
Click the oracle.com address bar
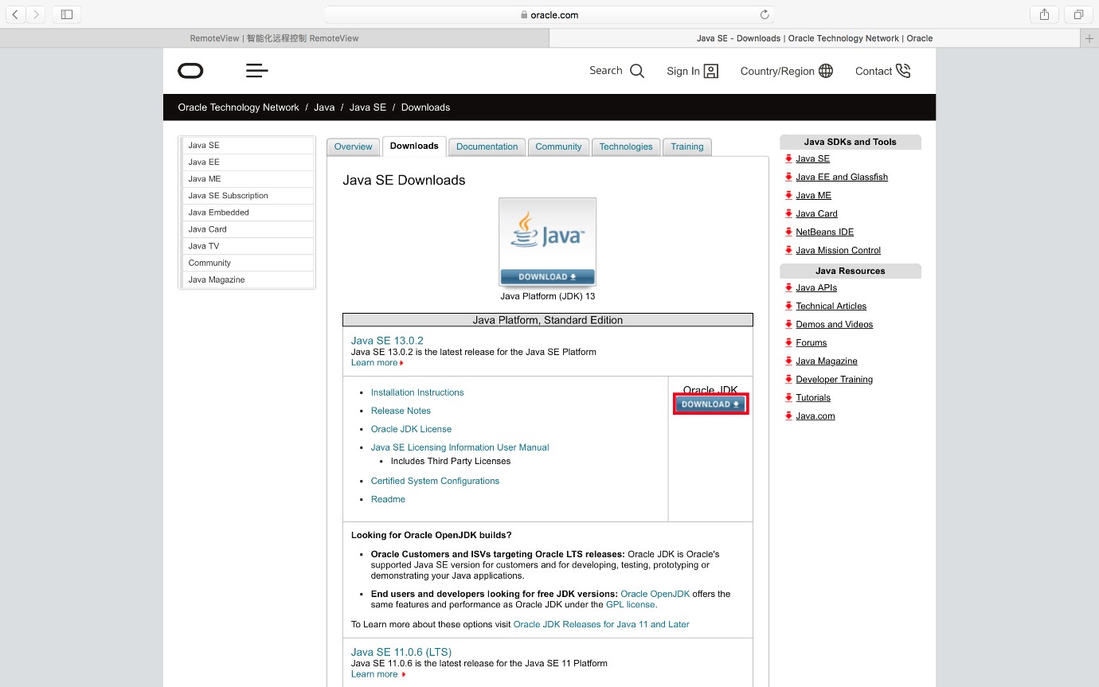(549, 14)
